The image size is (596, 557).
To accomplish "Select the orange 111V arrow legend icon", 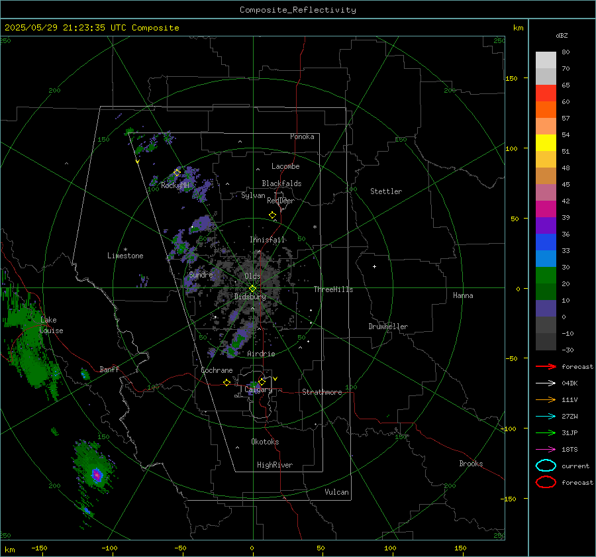I will pyautogui.click(x=546, y=399).
